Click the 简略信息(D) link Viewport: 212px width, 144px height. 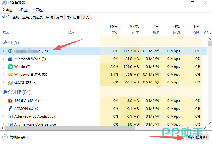pos(19,137)
